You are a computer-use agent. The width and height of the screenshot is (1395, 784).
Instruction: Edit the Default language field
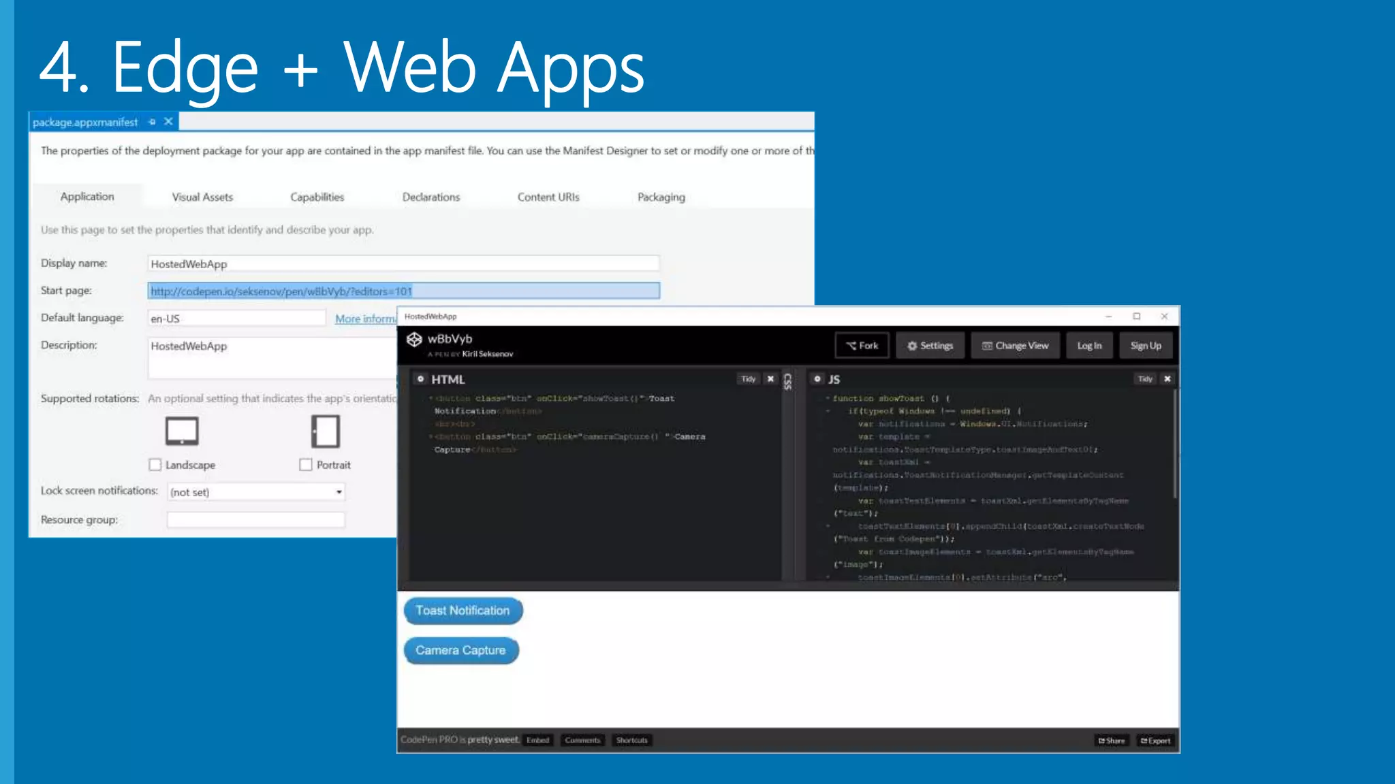point(237,318)
